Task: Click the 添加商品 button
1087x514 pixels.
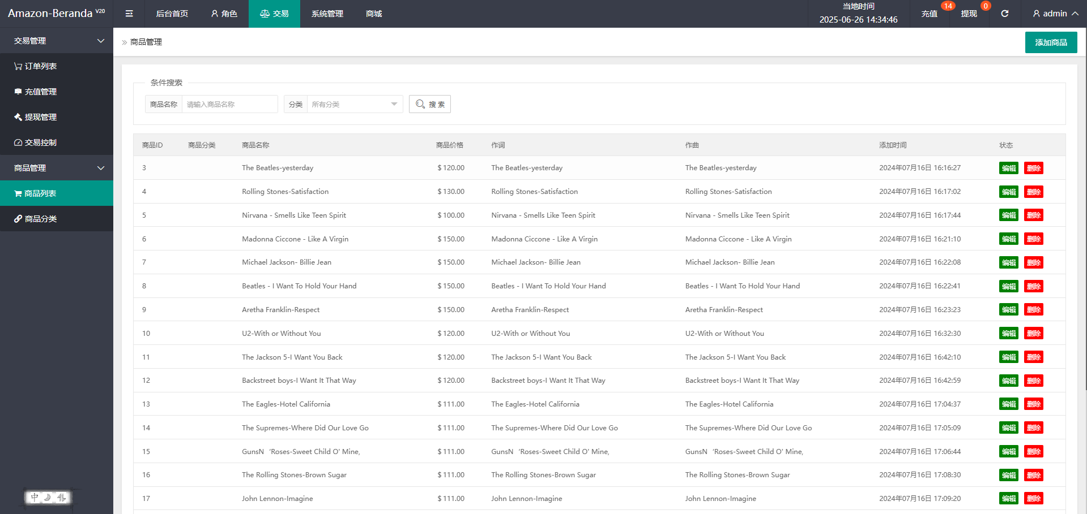Action: click(x=1051, y=42)
